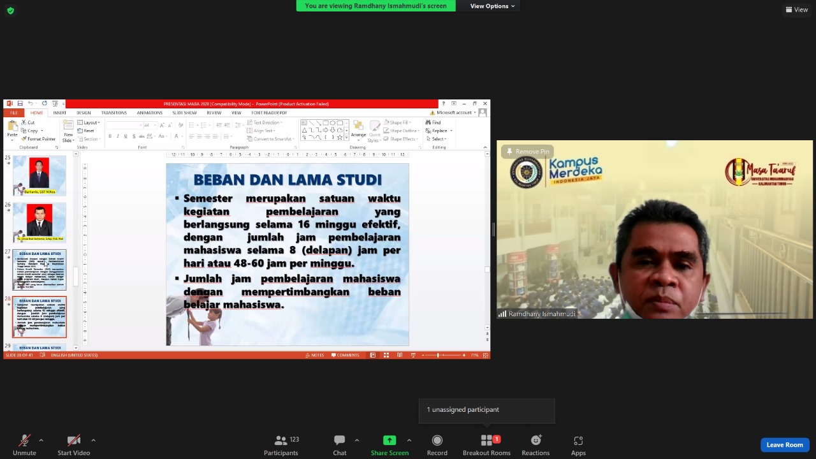816x459 pixels.
Task: Start recording with the Record icon
Action: (437, 441)
